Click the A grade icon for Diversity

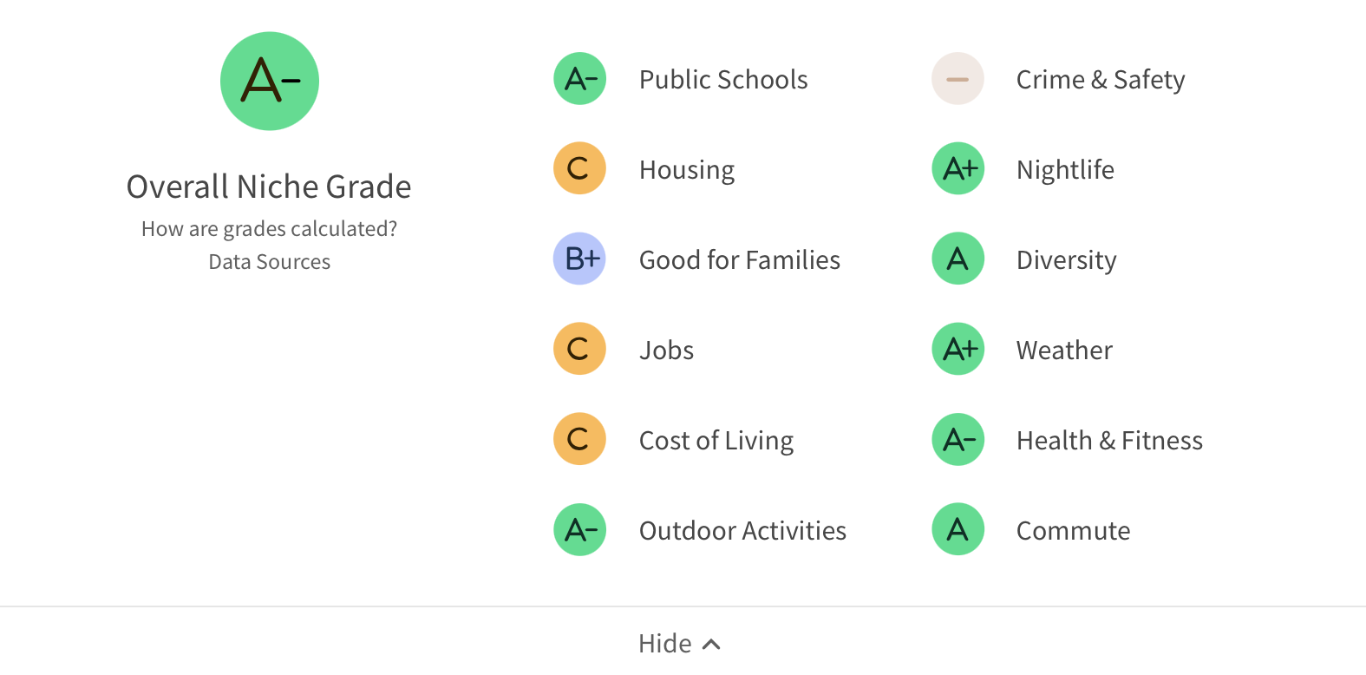click(958, 259)
